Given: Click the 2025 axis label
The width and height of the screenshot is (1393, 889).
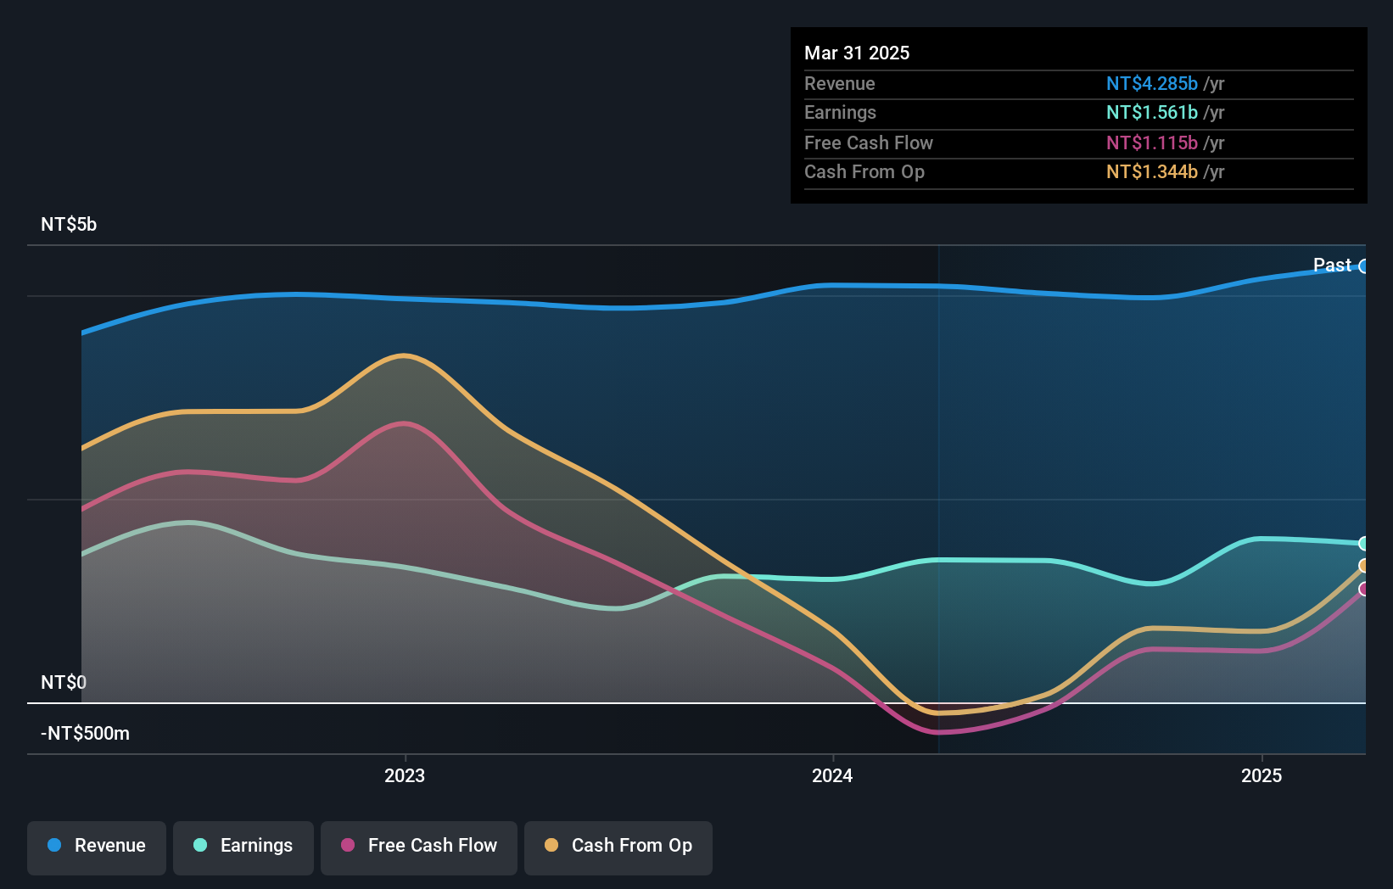Looking at the screenshot, I should coord(1262,775).
